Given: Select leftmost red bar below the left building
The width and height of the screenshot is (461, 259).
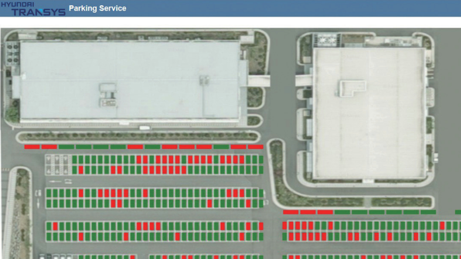Looking at the screenshot, I should tap(32, 147).
